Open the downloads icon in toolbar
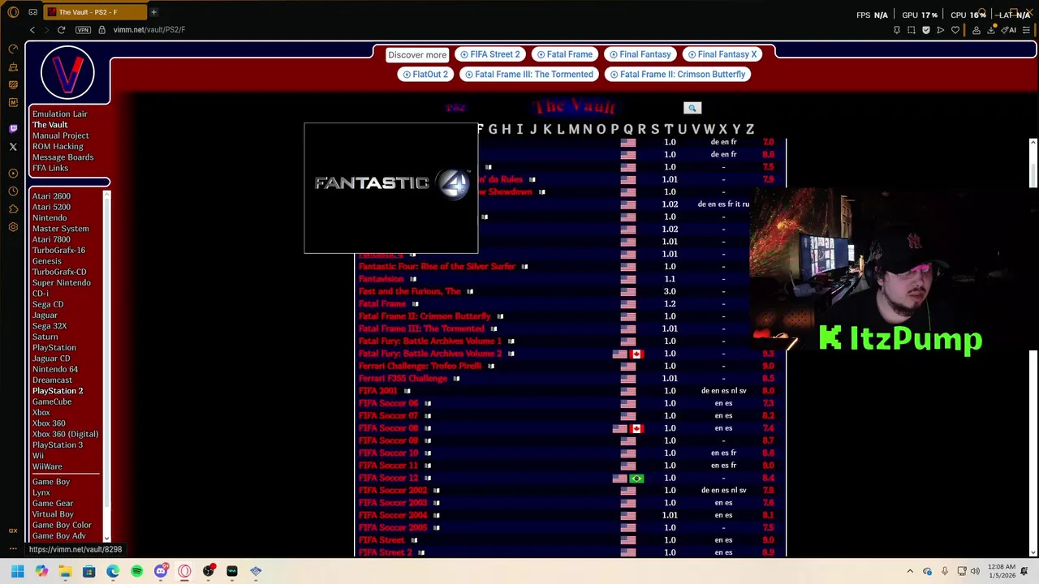 [x=993, y=30]
